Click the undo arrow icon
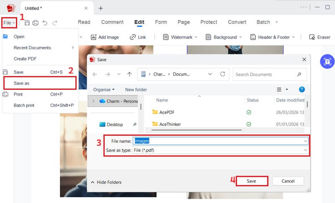 click(x=45, y=23)
